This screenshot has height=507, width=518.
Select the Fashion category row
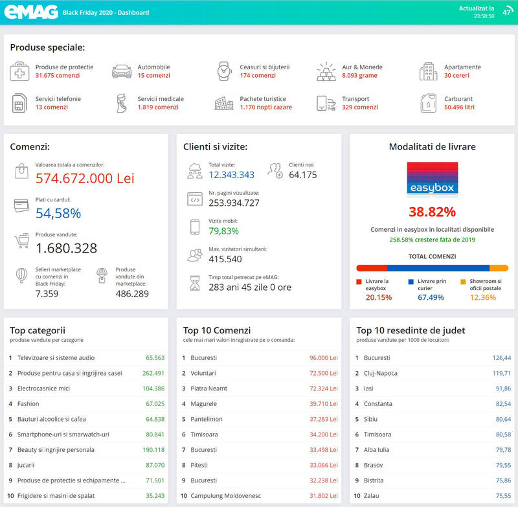coord(86,403)
